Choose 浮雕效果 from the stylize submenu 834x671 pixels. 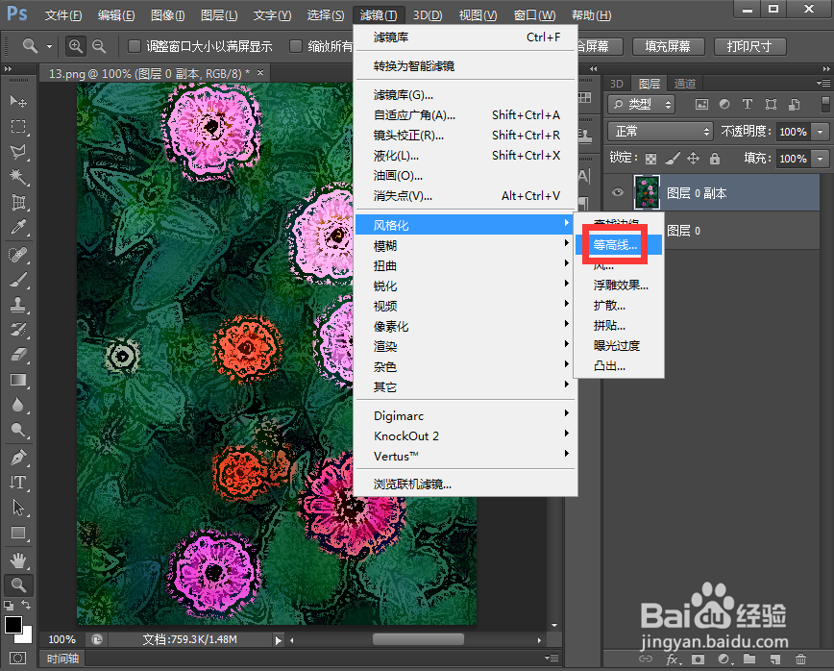coord(622,285)
